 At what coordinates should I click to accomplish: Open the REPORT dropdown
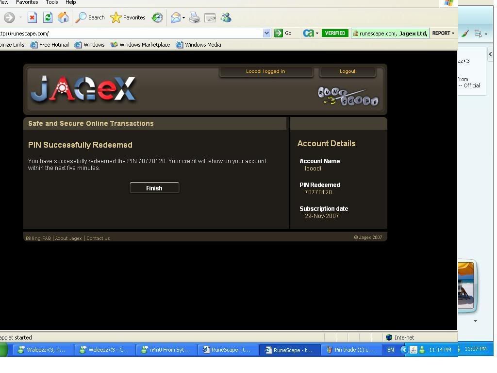[x=443, y=33]
